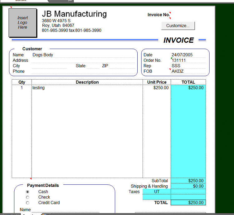
Task: Click the Invoice No. label
Action: [159, 15]
